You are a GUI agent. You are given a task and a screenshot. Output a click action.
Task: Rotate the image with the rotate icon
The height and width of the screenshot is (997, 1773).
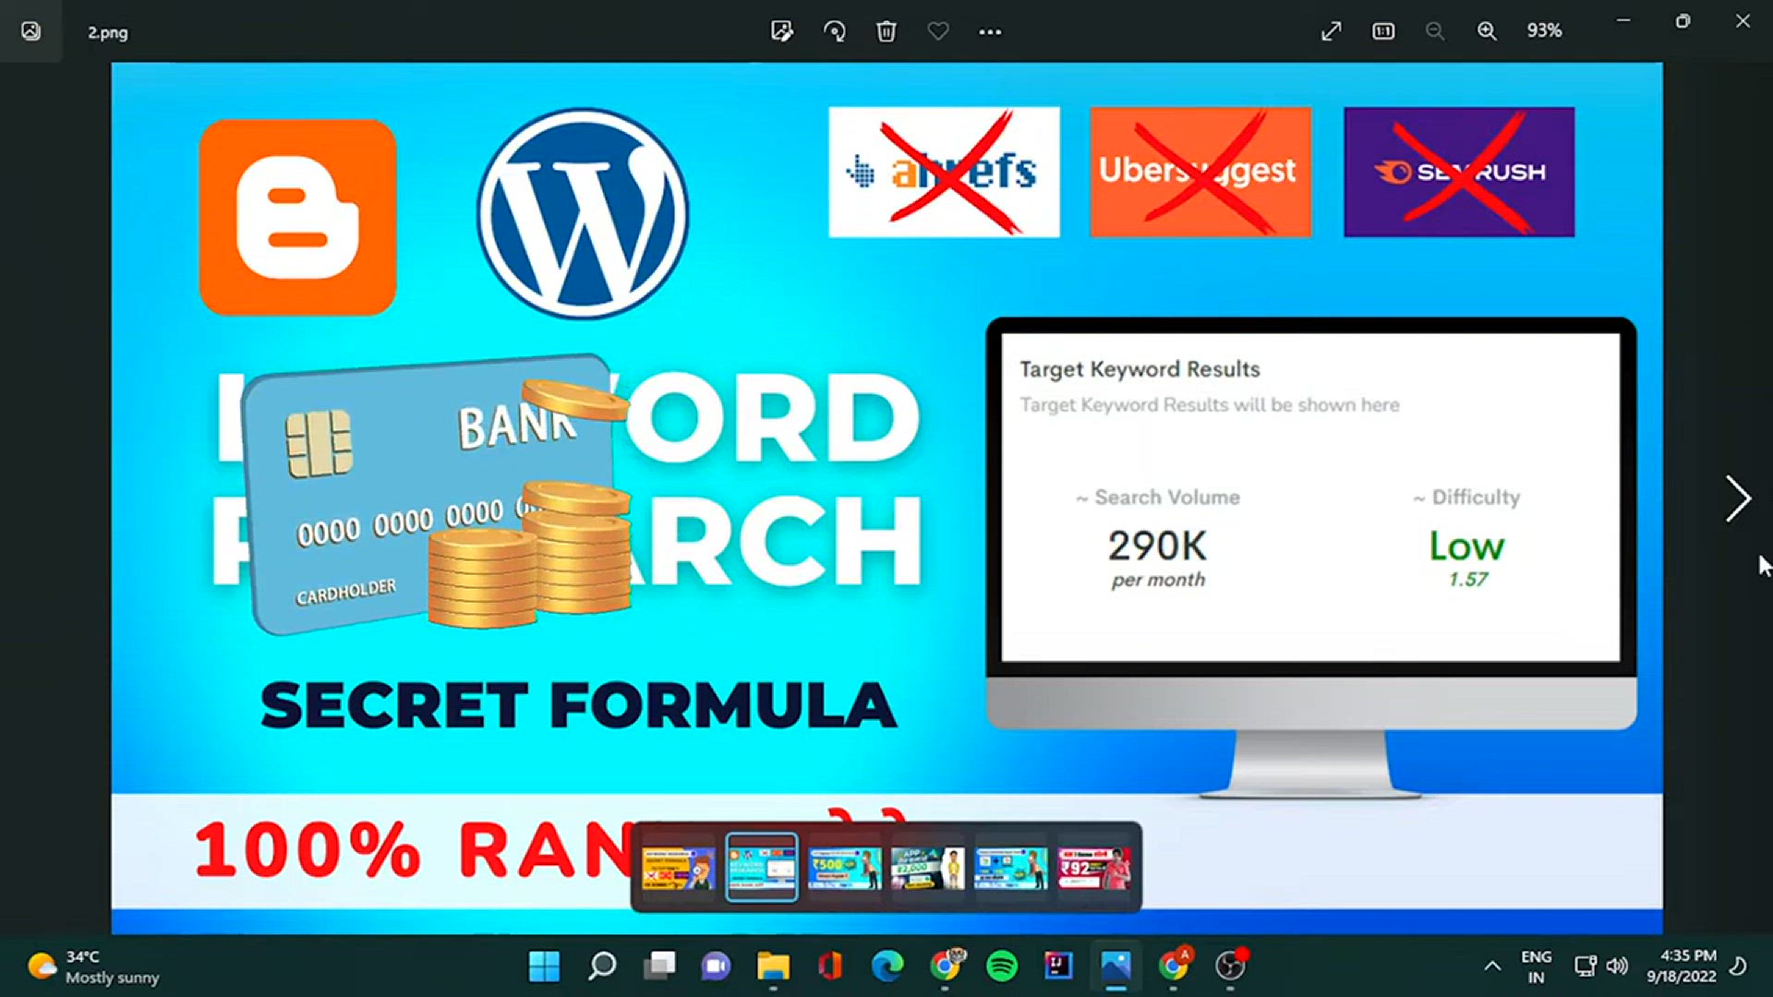[834, 31]
